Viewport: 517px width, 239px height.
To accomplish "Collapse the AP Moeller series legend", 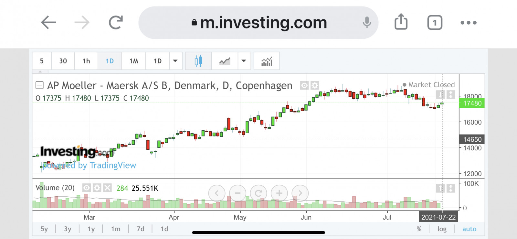I will coord(39,85).
